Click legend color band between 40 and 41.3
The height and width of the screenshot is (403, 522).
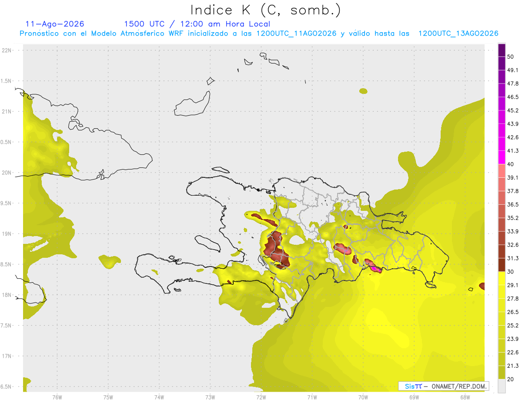(x=502, y=157)
